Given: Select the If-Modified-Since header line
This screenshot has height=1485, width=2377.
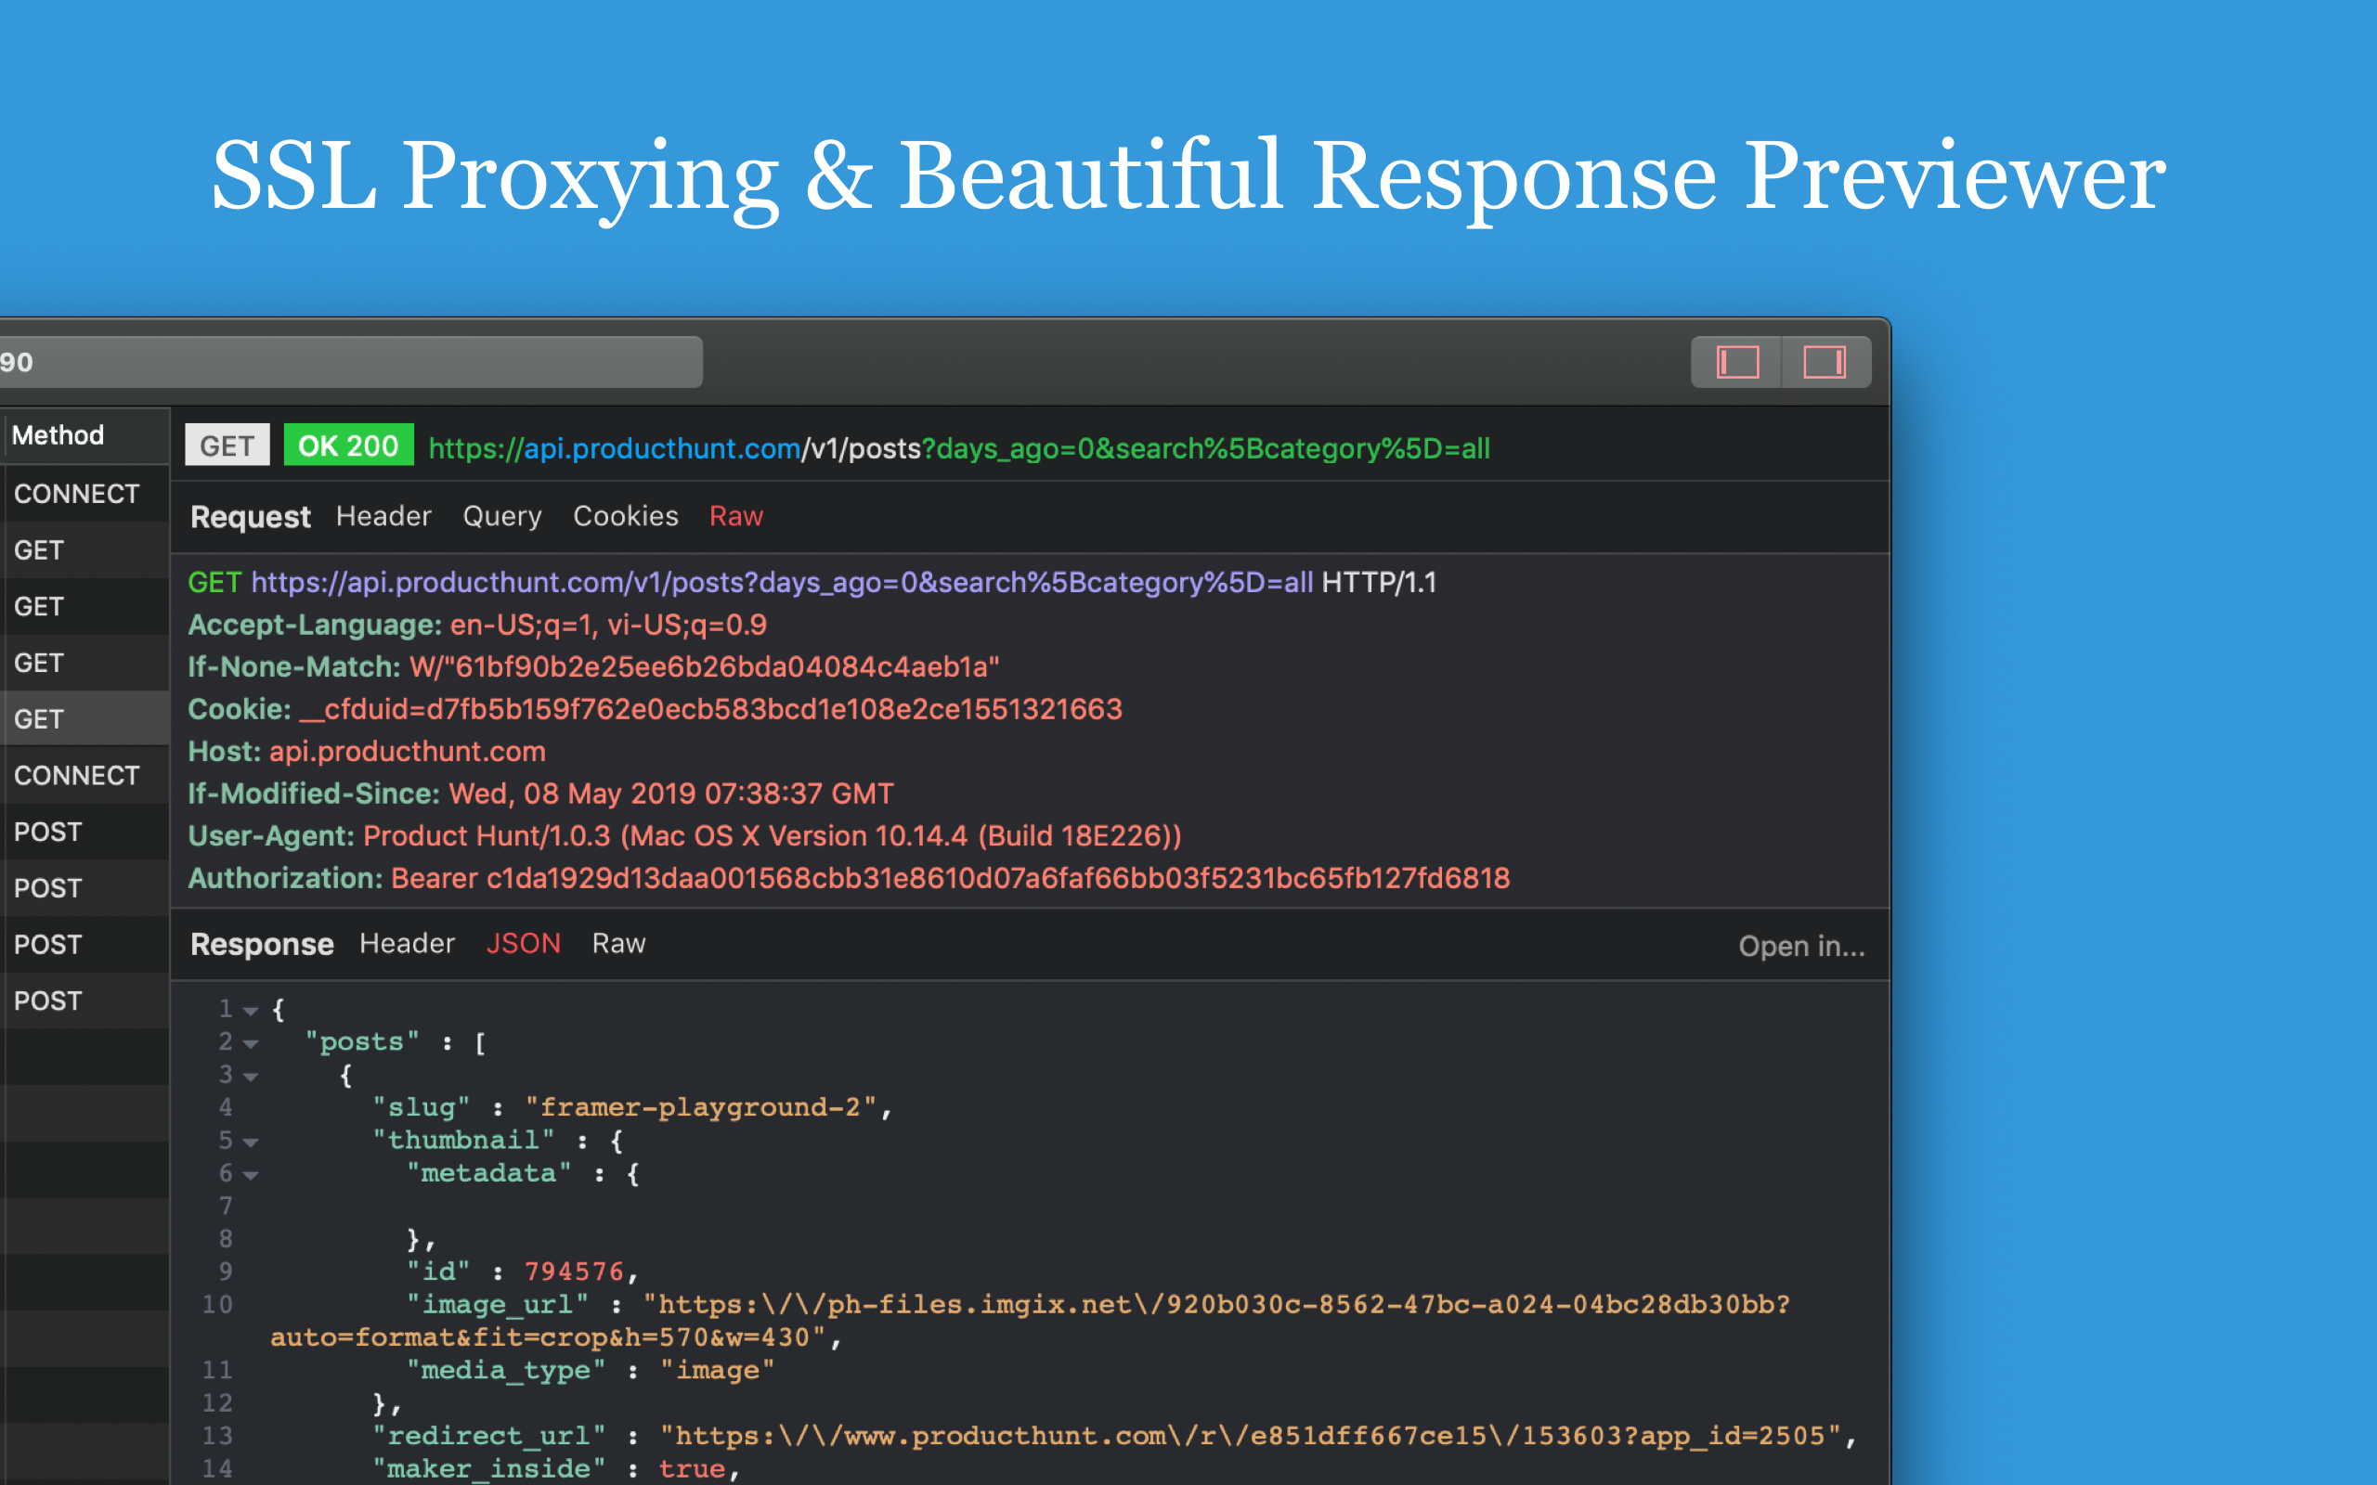Looking at the screenshot, I should pos(541,794).
